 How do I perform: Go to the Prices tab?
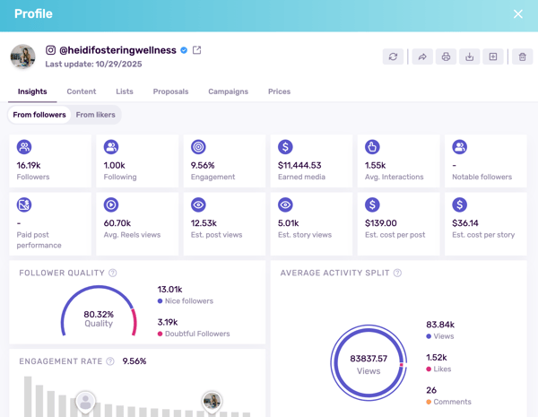click(x=279, y=91)
